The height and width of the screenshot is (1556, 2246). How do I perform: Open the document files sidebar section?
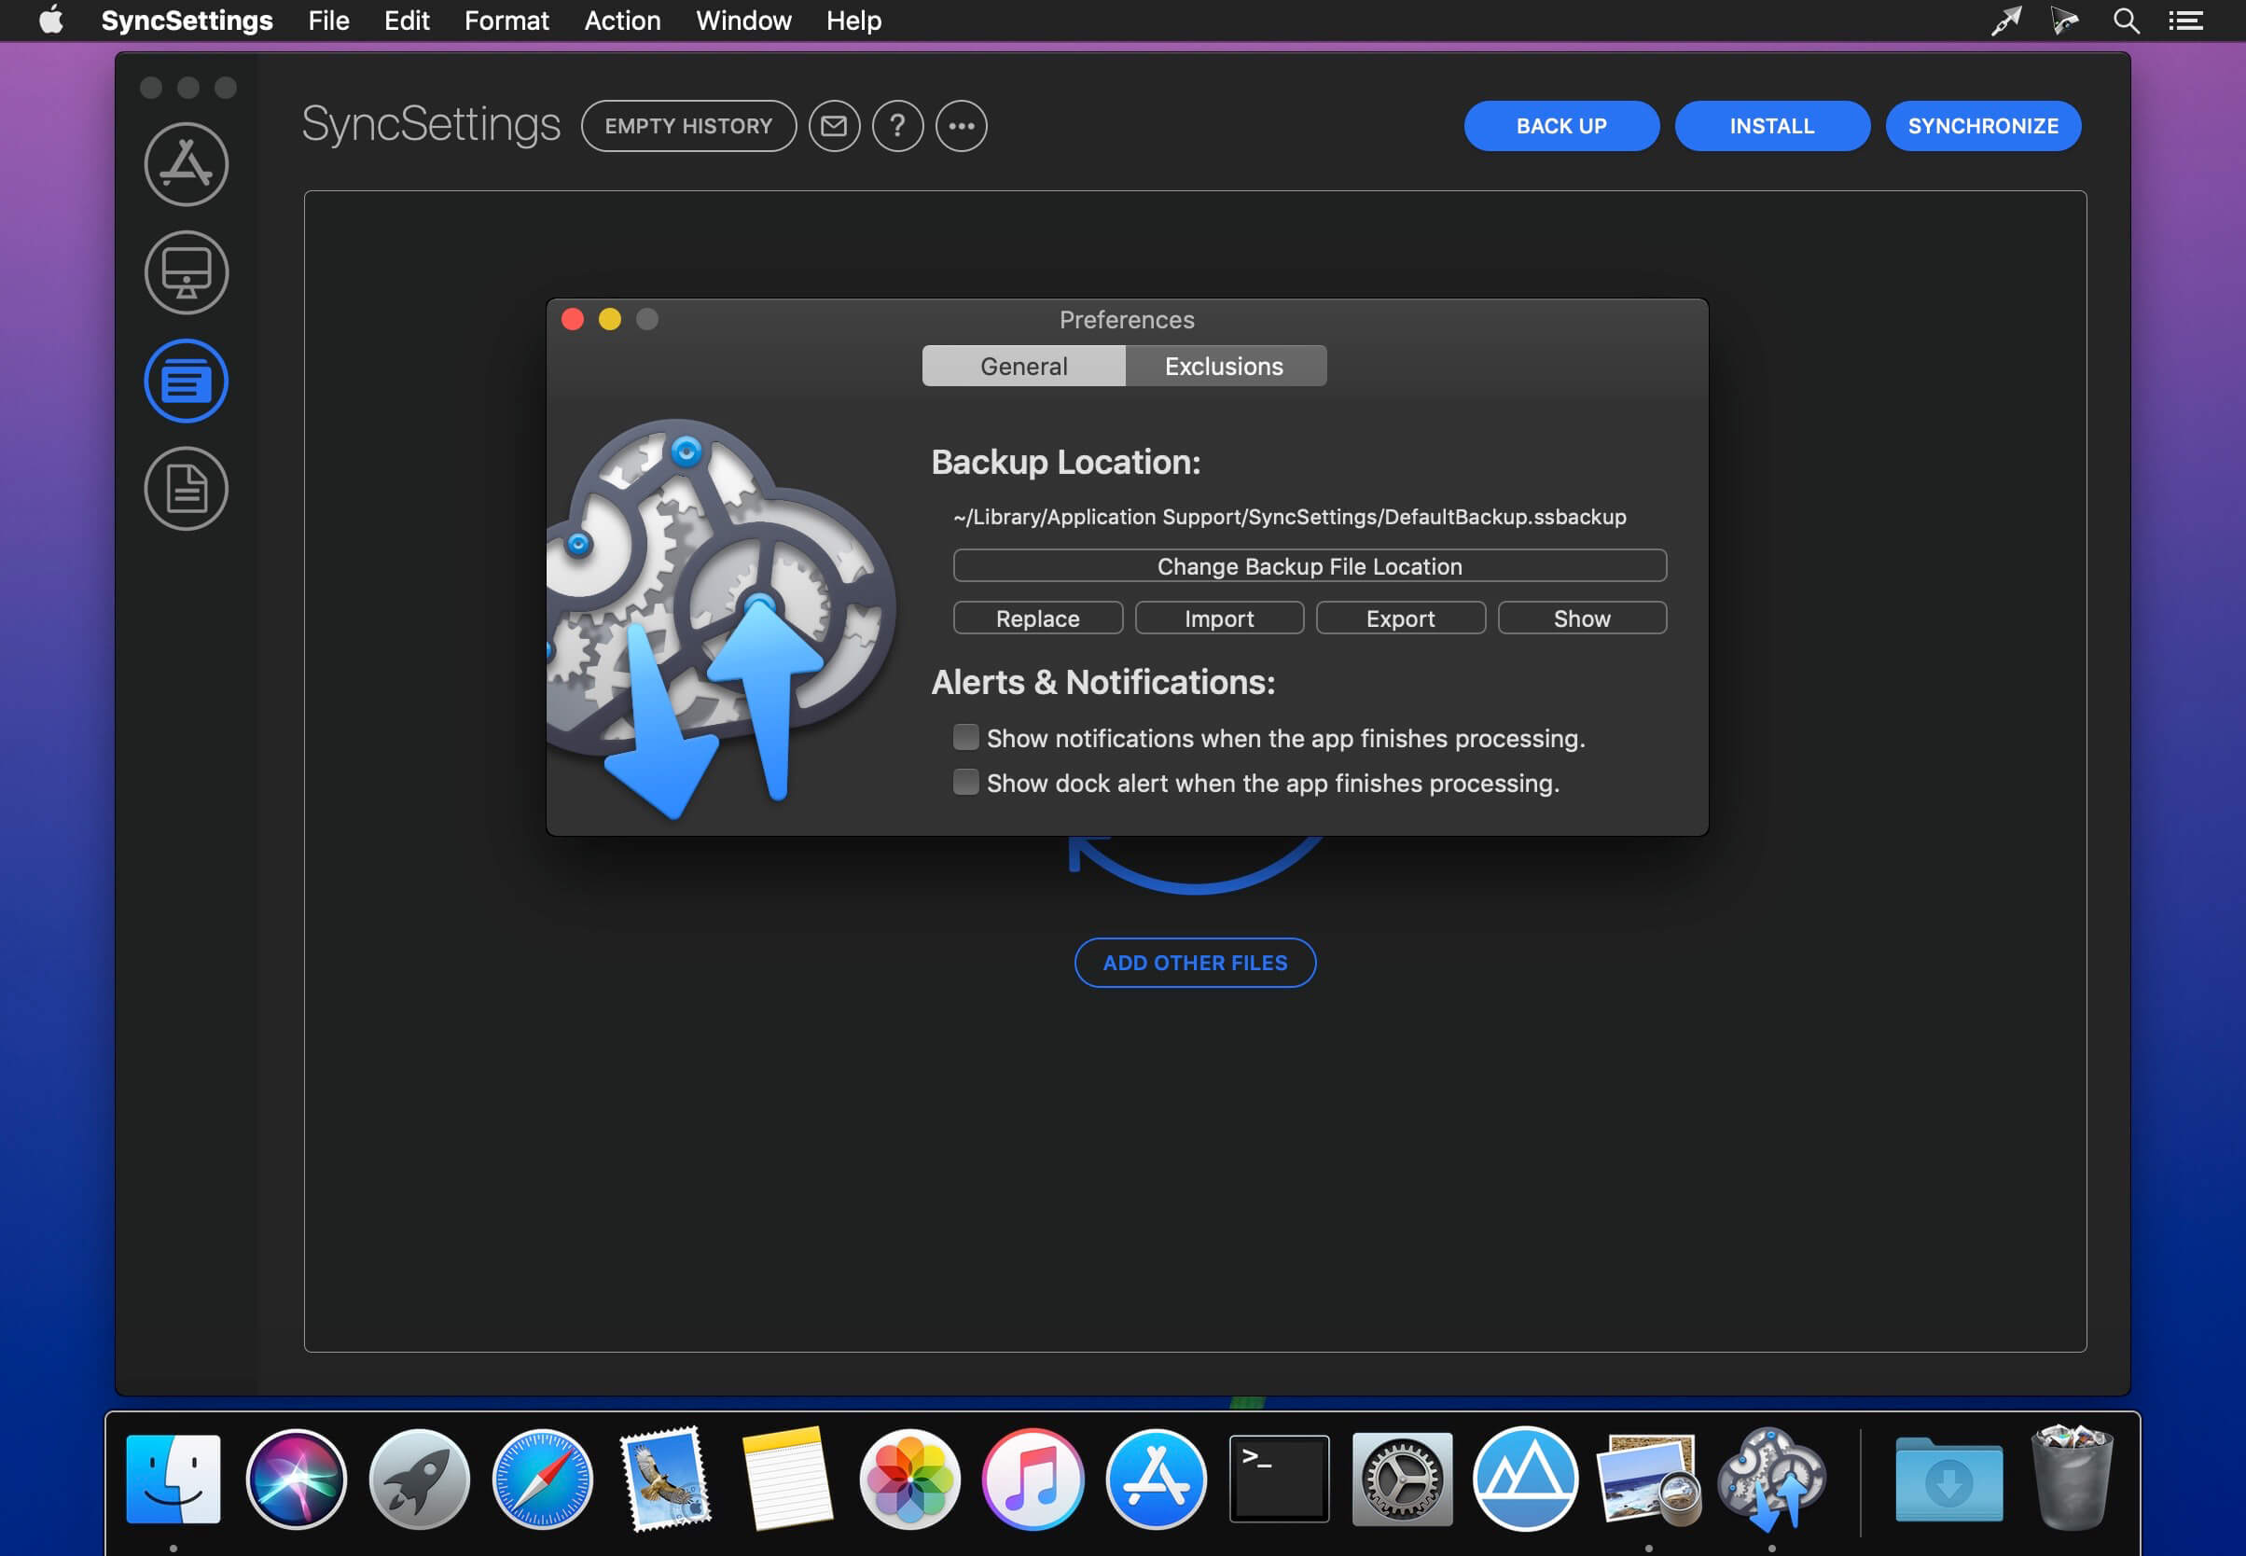[187, 489]
